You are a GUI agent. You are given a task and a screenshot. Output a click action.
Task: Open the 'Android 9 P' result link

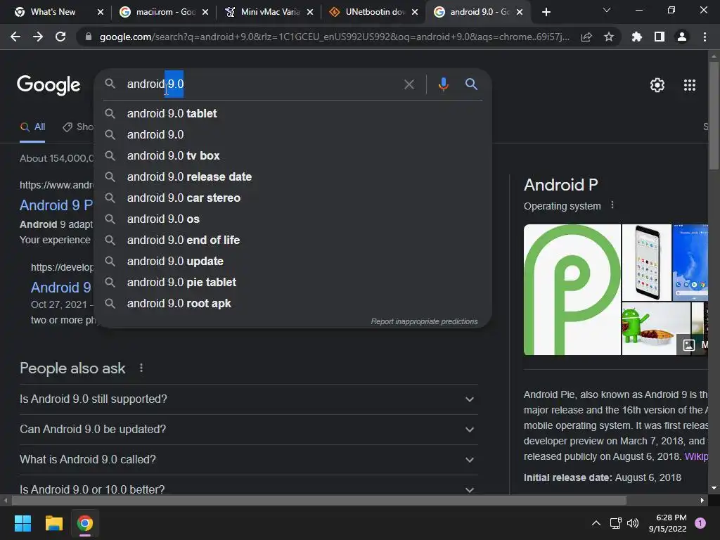[56, 205]
